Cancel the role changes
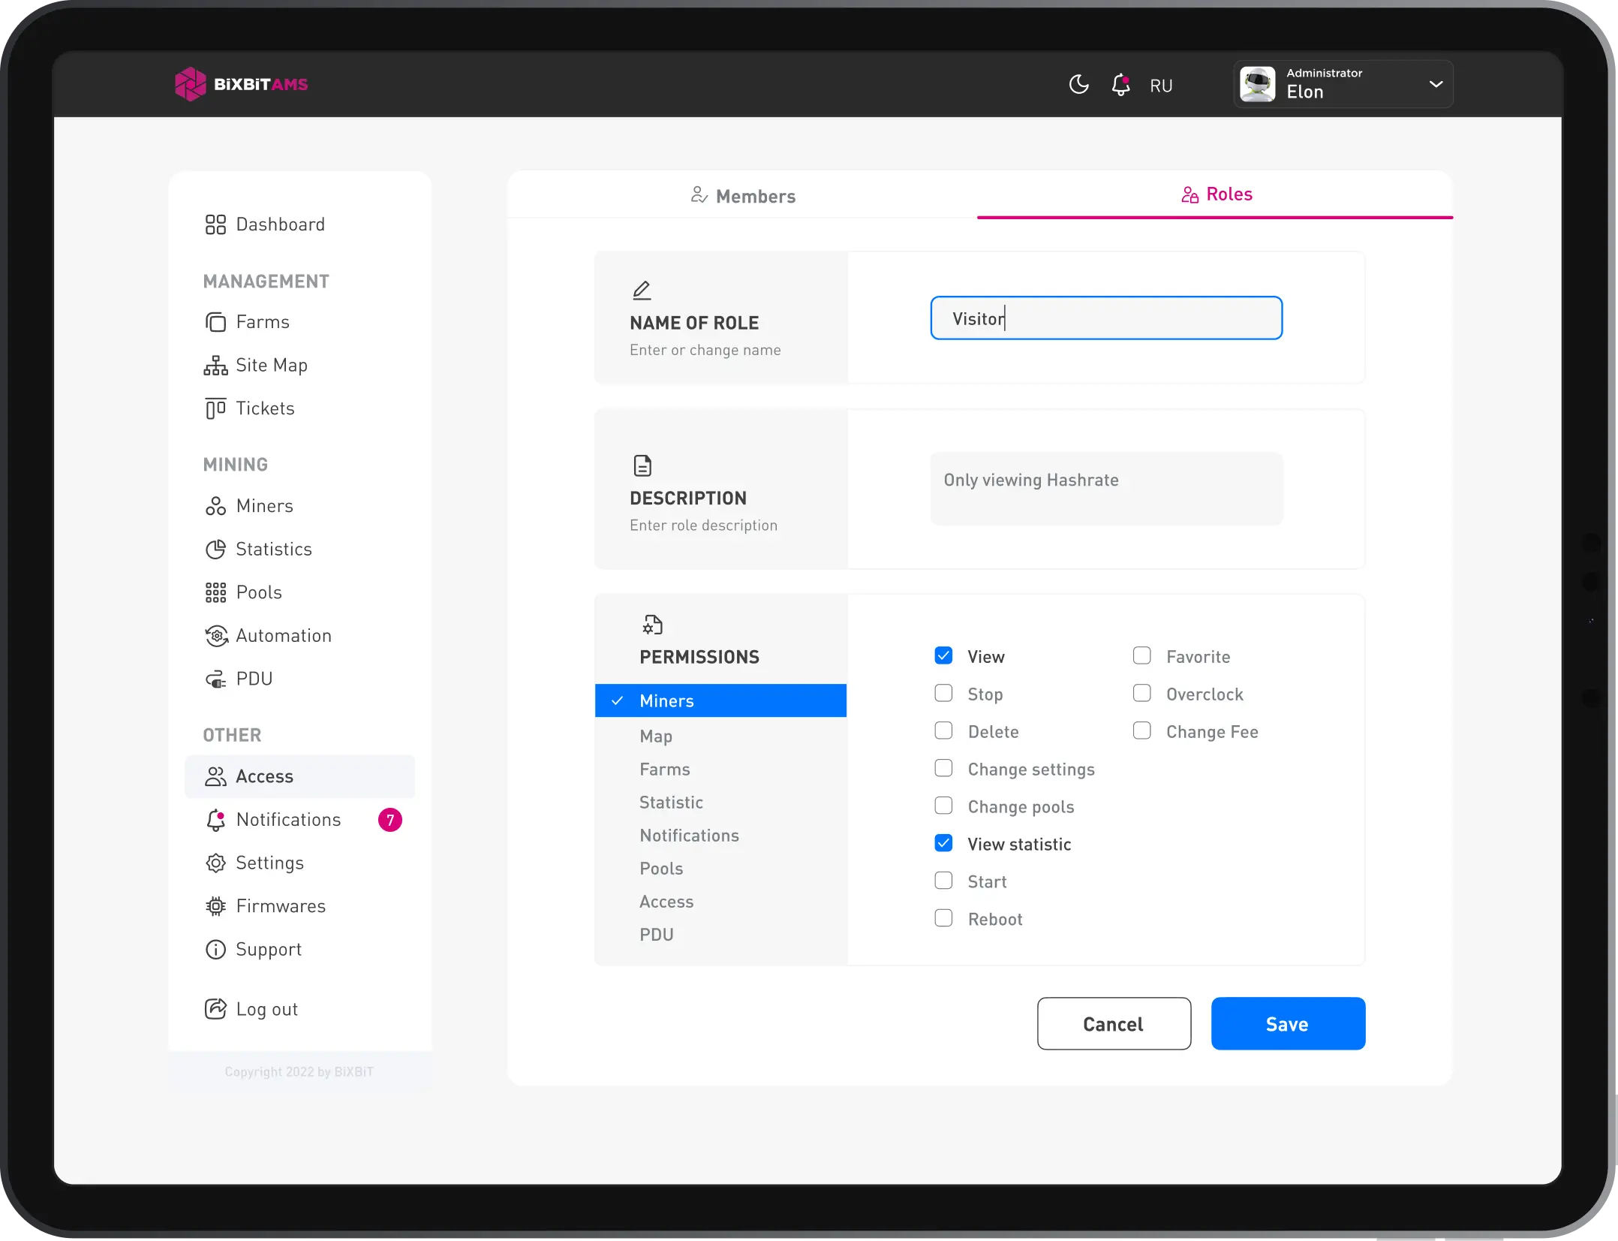This screenshot has width=1618, height=1241. (x=1114, y=1023)
